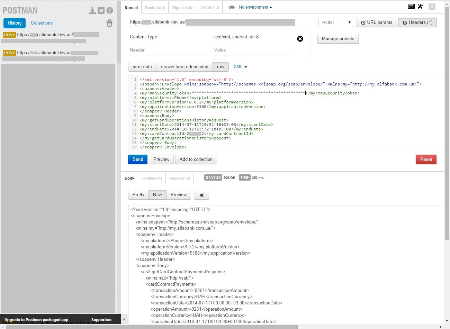Click the transactionCurrency UAH response line
Viewport: 450px width, 329px height.
pyautogui.click(x=201, y=297)
